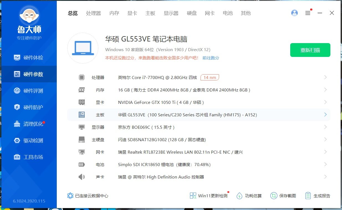Click the processor chip icon
342x210 pixels.
click(x=81, y=77)
